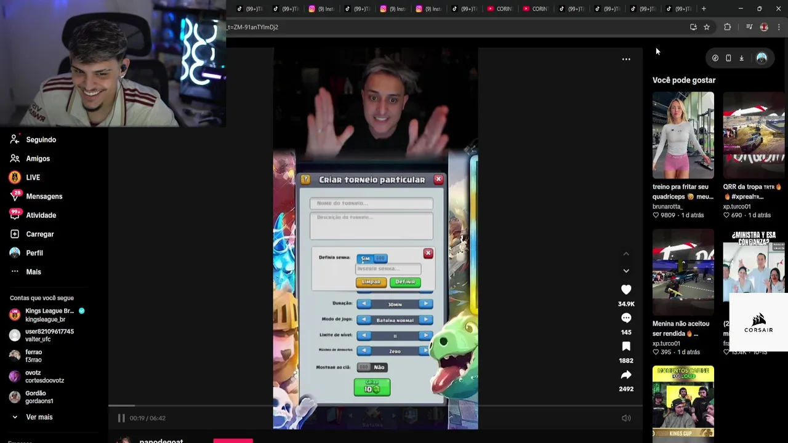Click the 34.9K likes count
788x443 pixels.
(x=626, y=304)
